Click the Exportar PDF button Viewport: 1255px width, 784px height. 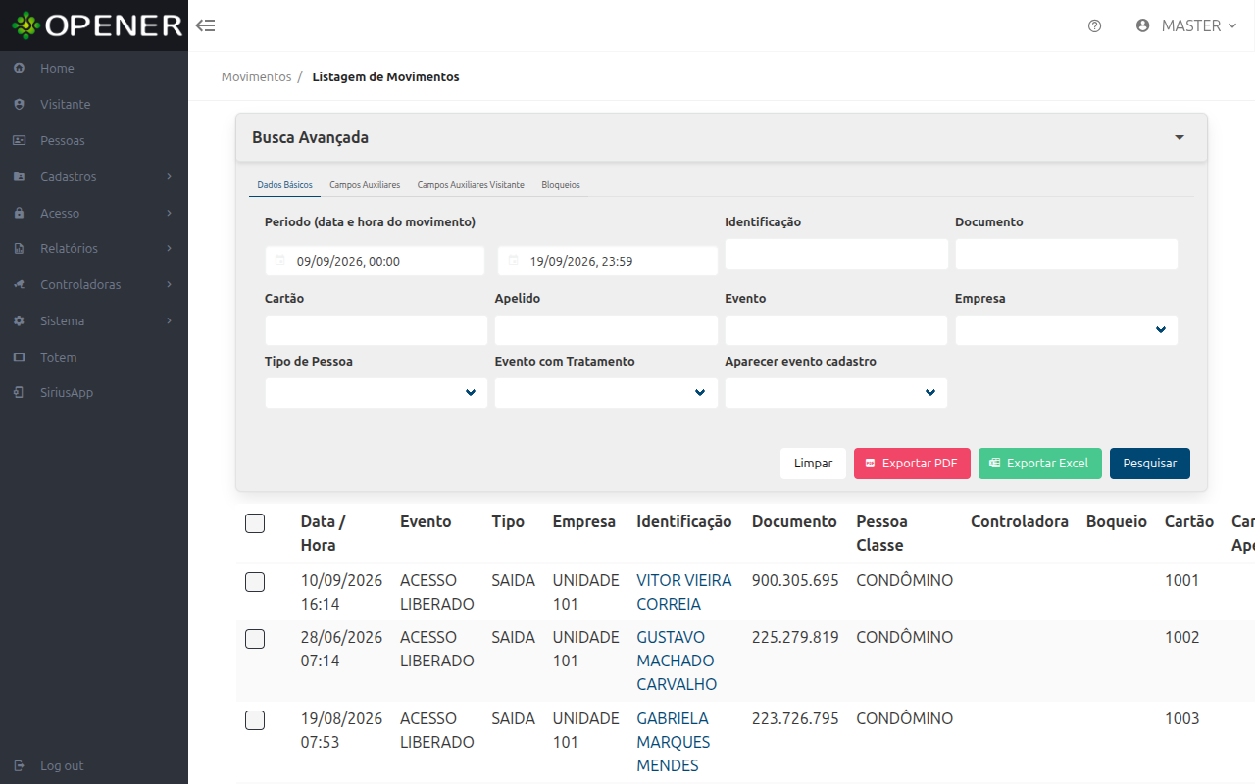coord(912,464)
